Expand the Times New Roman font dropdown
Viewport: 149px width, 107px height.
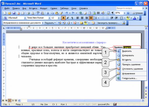[49, 18]
